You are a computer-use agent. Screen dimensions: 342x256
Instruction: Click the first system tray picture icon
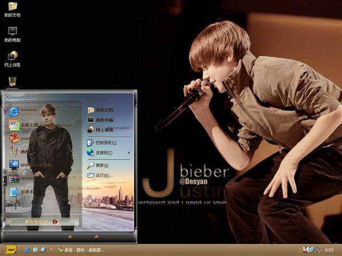pyautogui.click(x=306, y=250)
